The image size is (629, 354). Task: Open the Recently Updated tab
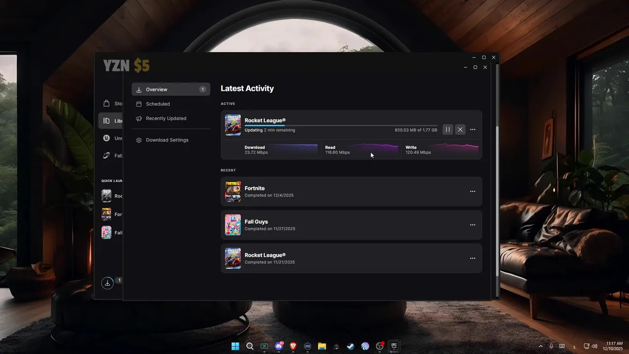[171, 118]
